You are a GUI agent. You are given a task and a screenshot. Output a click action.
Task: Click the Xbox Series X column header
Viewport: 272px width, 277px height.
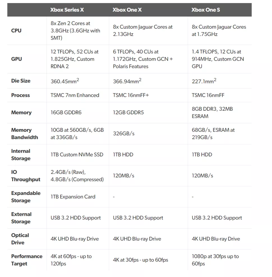[67, 10]
